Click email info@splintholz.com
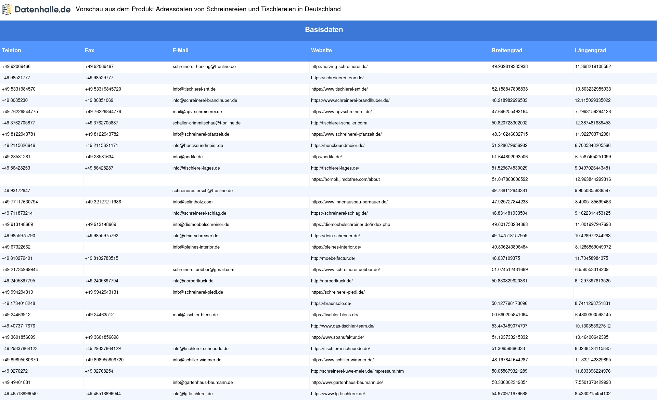The width and height of the screenshot is (657, 400). pyautogui.click(x=193, y=202)
